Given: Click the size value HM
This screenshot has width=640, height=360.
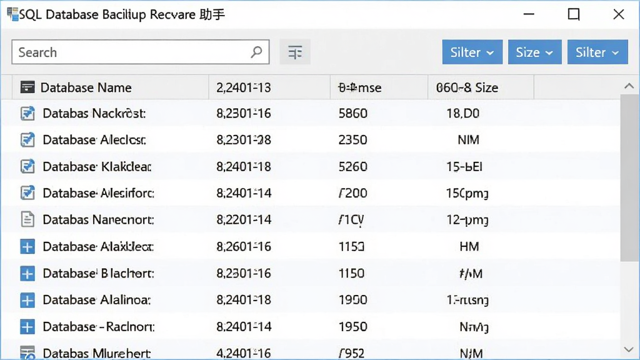Looking at the screenshot, I should 469,246.
